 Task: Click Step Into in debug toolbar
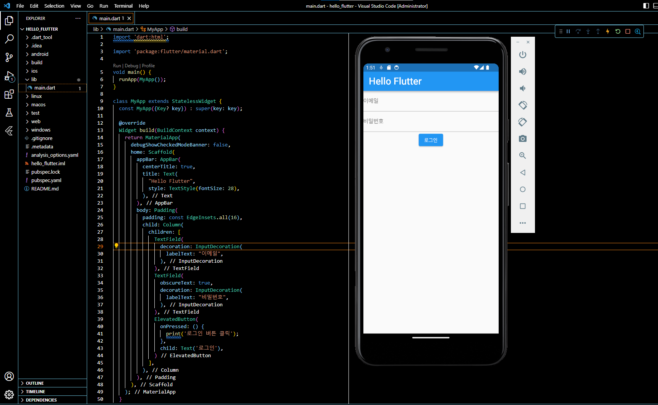coord(588,31)
